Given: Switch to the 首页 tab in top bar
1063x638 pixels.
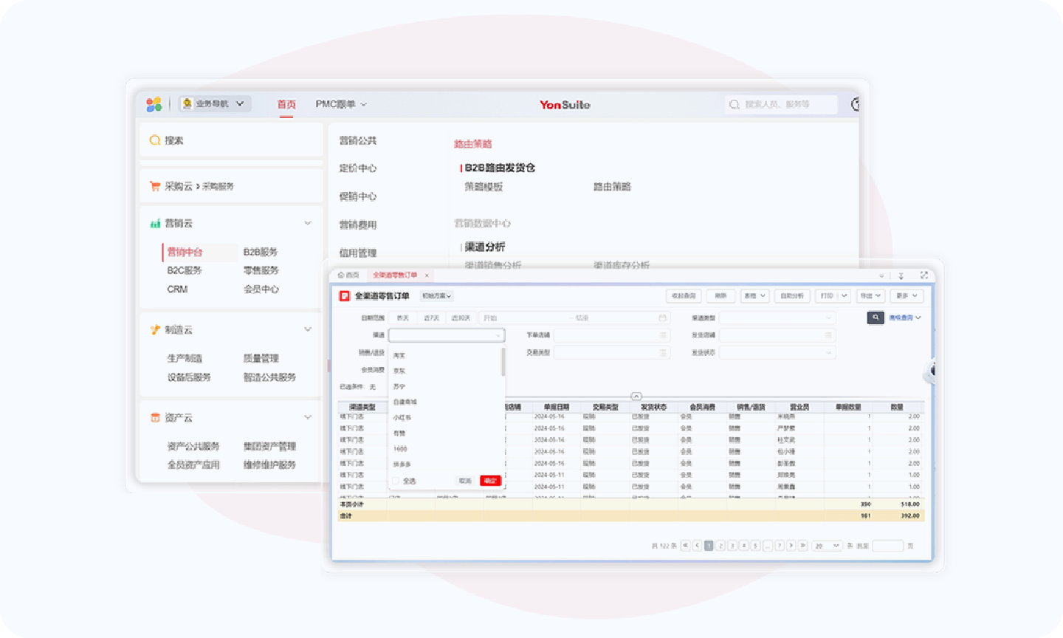Looking at the screenshot, I should pos(286,104).
